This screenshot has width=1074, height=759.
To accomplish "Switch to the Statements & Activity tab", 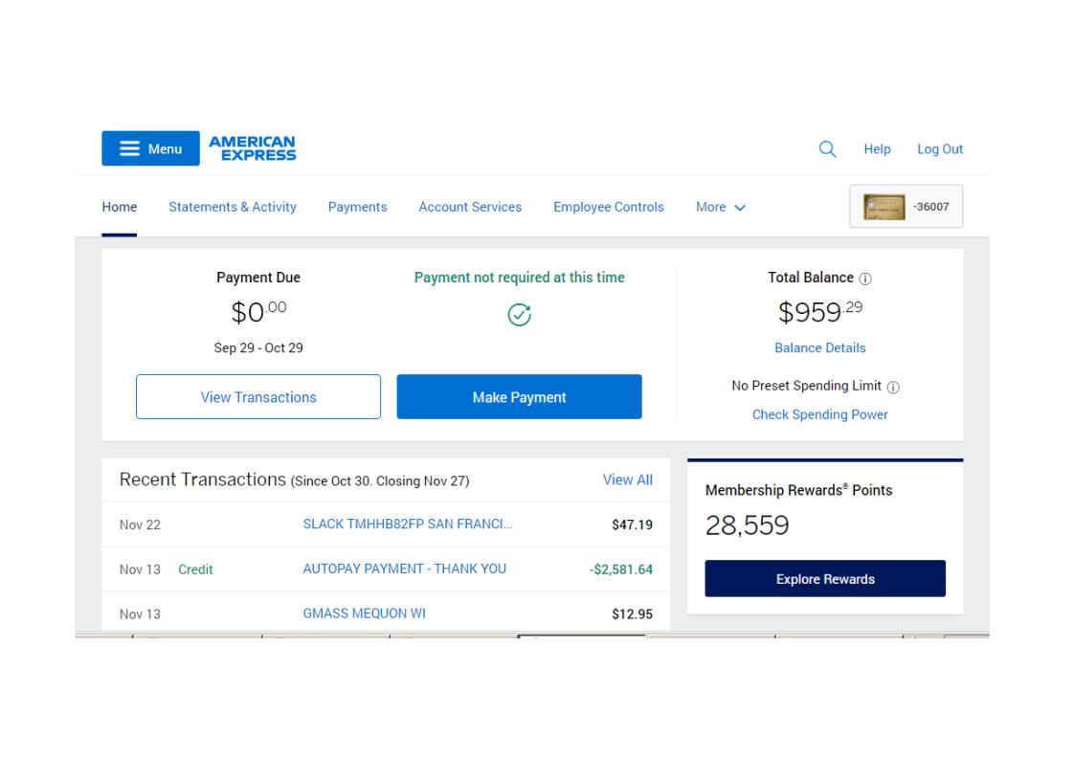I will point(233,207).
